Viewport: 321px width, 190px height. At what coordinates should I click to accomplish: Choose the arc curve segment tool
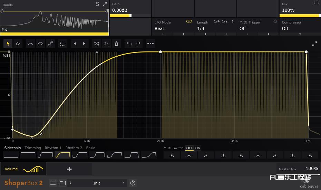[x=40, y=44]
